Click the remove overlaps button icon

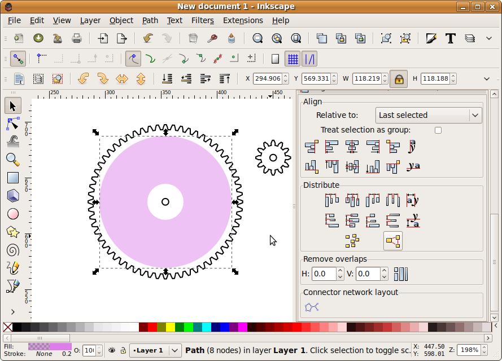401,274
